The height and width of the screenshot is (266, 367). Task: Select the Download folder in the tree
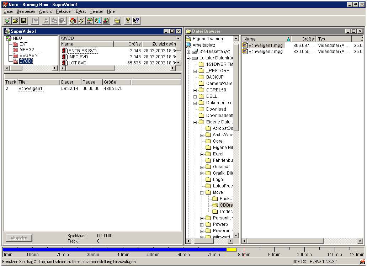tap(216, 109)
